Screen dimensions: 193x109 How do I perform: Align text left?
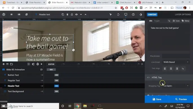(x=165, y=68)
